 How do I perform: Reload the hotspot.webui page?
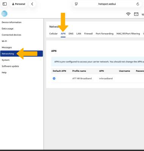point(138,4)
